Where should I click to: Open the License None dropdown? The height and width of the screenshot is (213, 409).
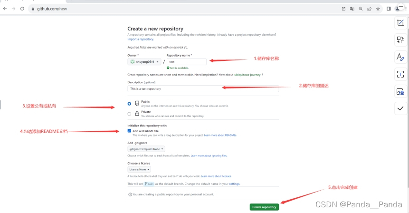coord(139,169)
